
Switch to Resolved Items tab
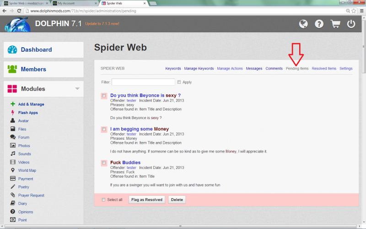tap(324, 69)
